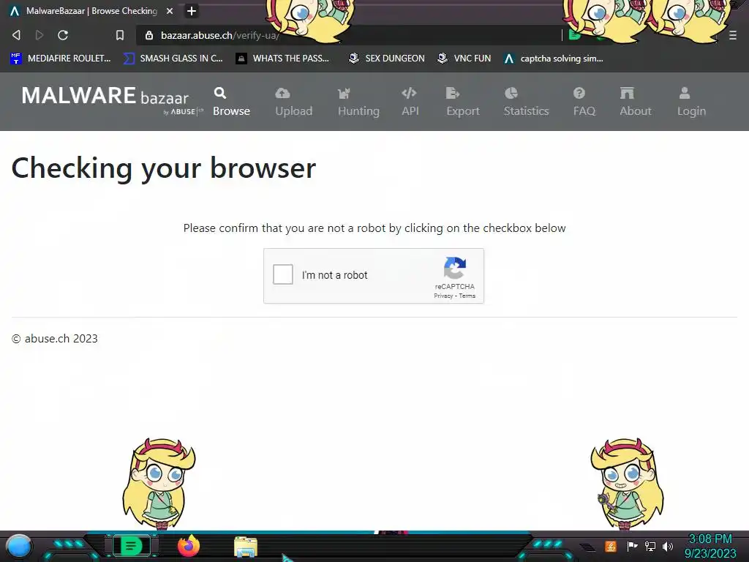The height and width of the screenshot is (562, 749).
Task: Bookmark this page with the bookmark icon
Action: click(x=120, y=35)
